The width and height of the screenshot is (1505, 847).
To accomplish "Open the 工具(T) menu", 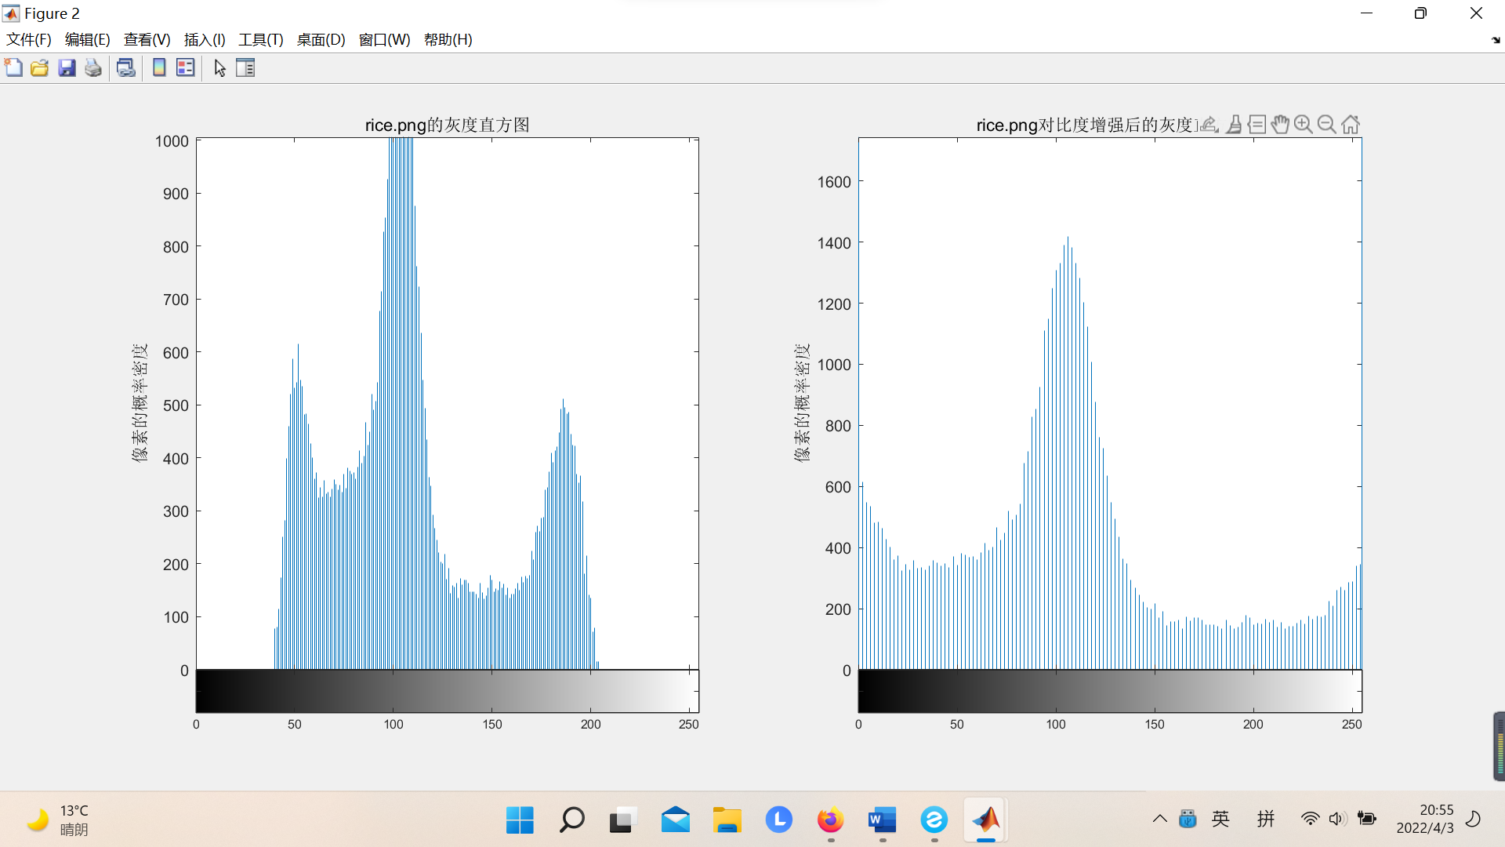I will [260, 40].
